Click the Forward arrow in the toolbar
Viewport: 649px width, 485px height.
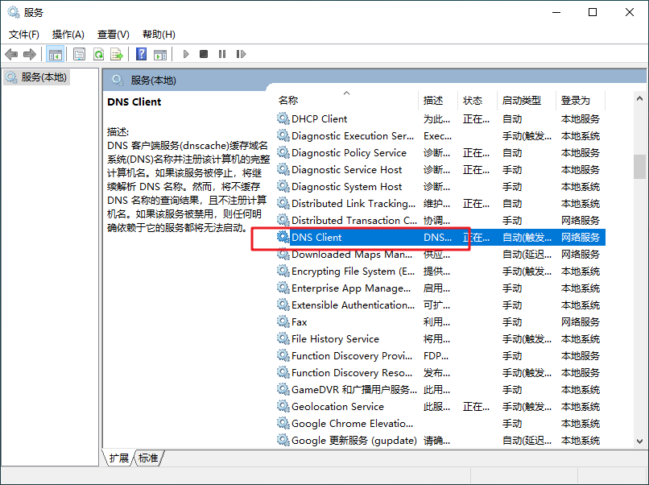point(30,54)
